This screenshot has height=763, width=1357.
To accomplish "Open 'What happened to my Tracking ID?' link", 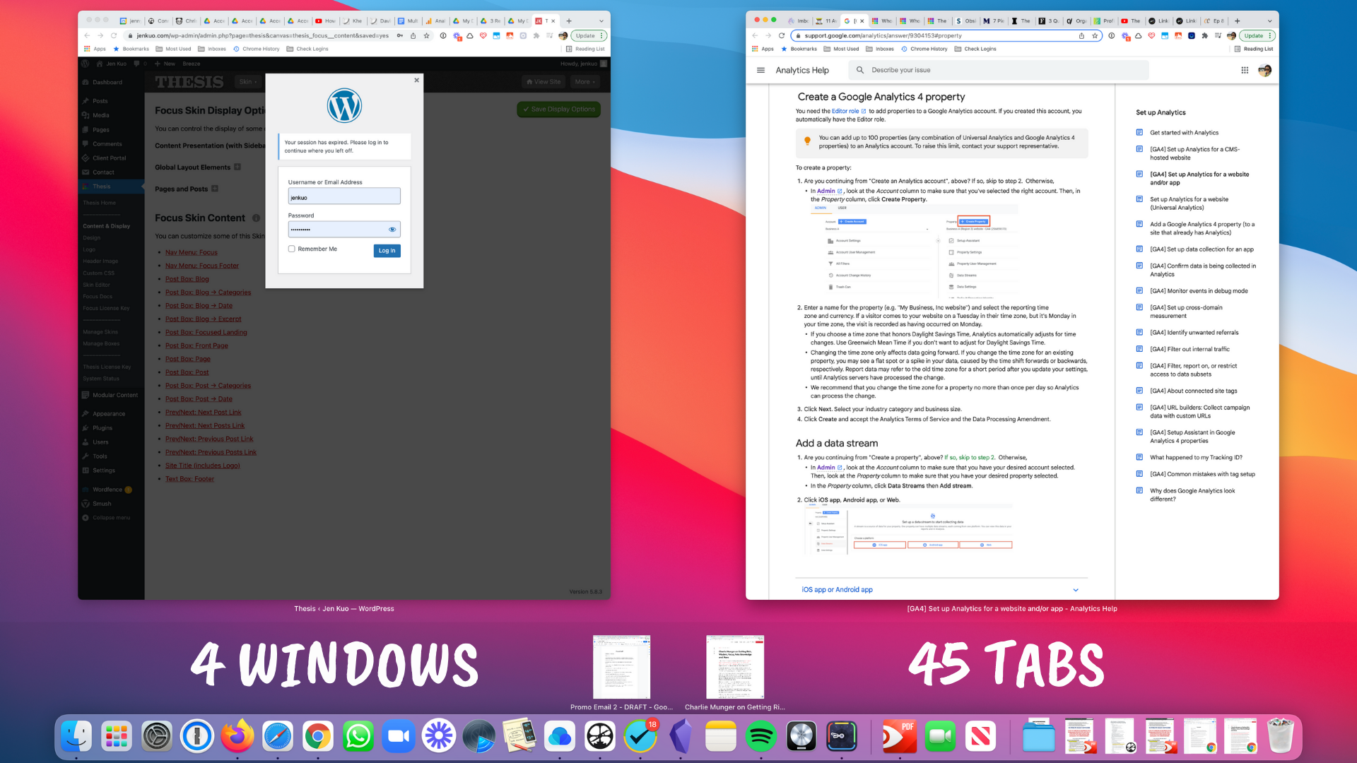I will tap(1196, 458).
